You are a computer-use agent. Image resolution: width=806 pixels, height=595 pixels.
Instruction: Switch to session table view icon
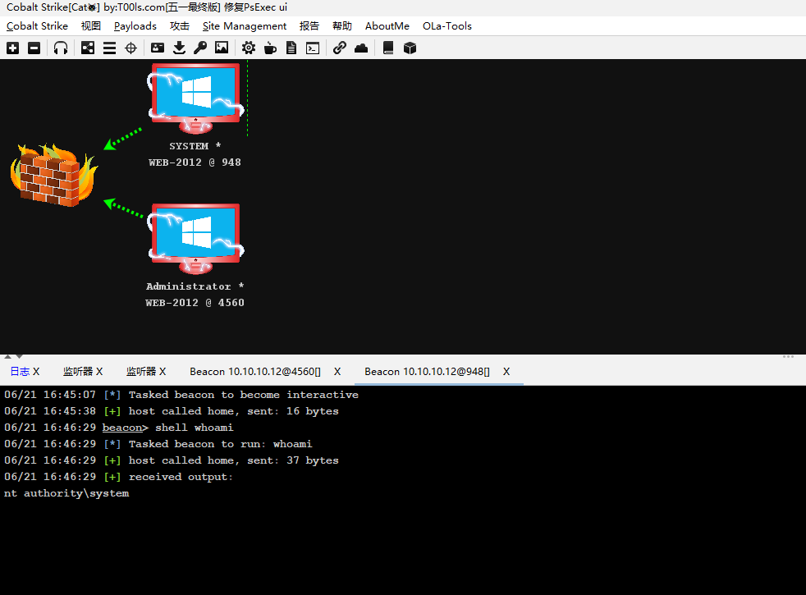tap(109, 48)
